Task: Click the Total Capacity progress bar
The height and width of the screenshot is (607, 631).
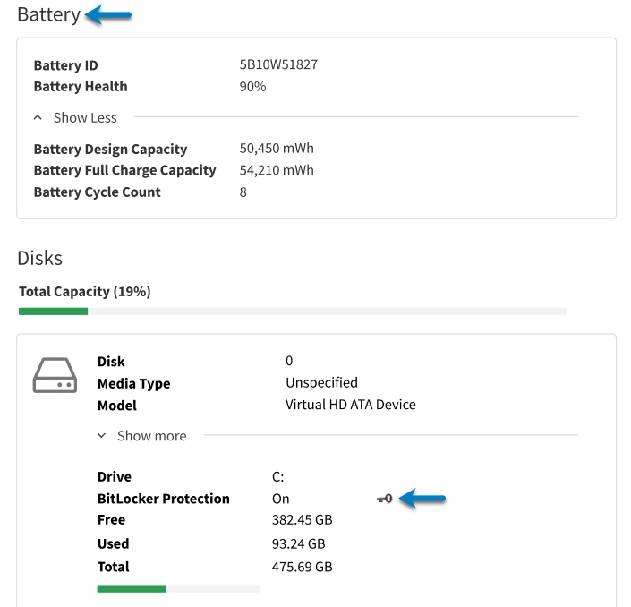Action: pyautogui.click(x=293, y=312)
